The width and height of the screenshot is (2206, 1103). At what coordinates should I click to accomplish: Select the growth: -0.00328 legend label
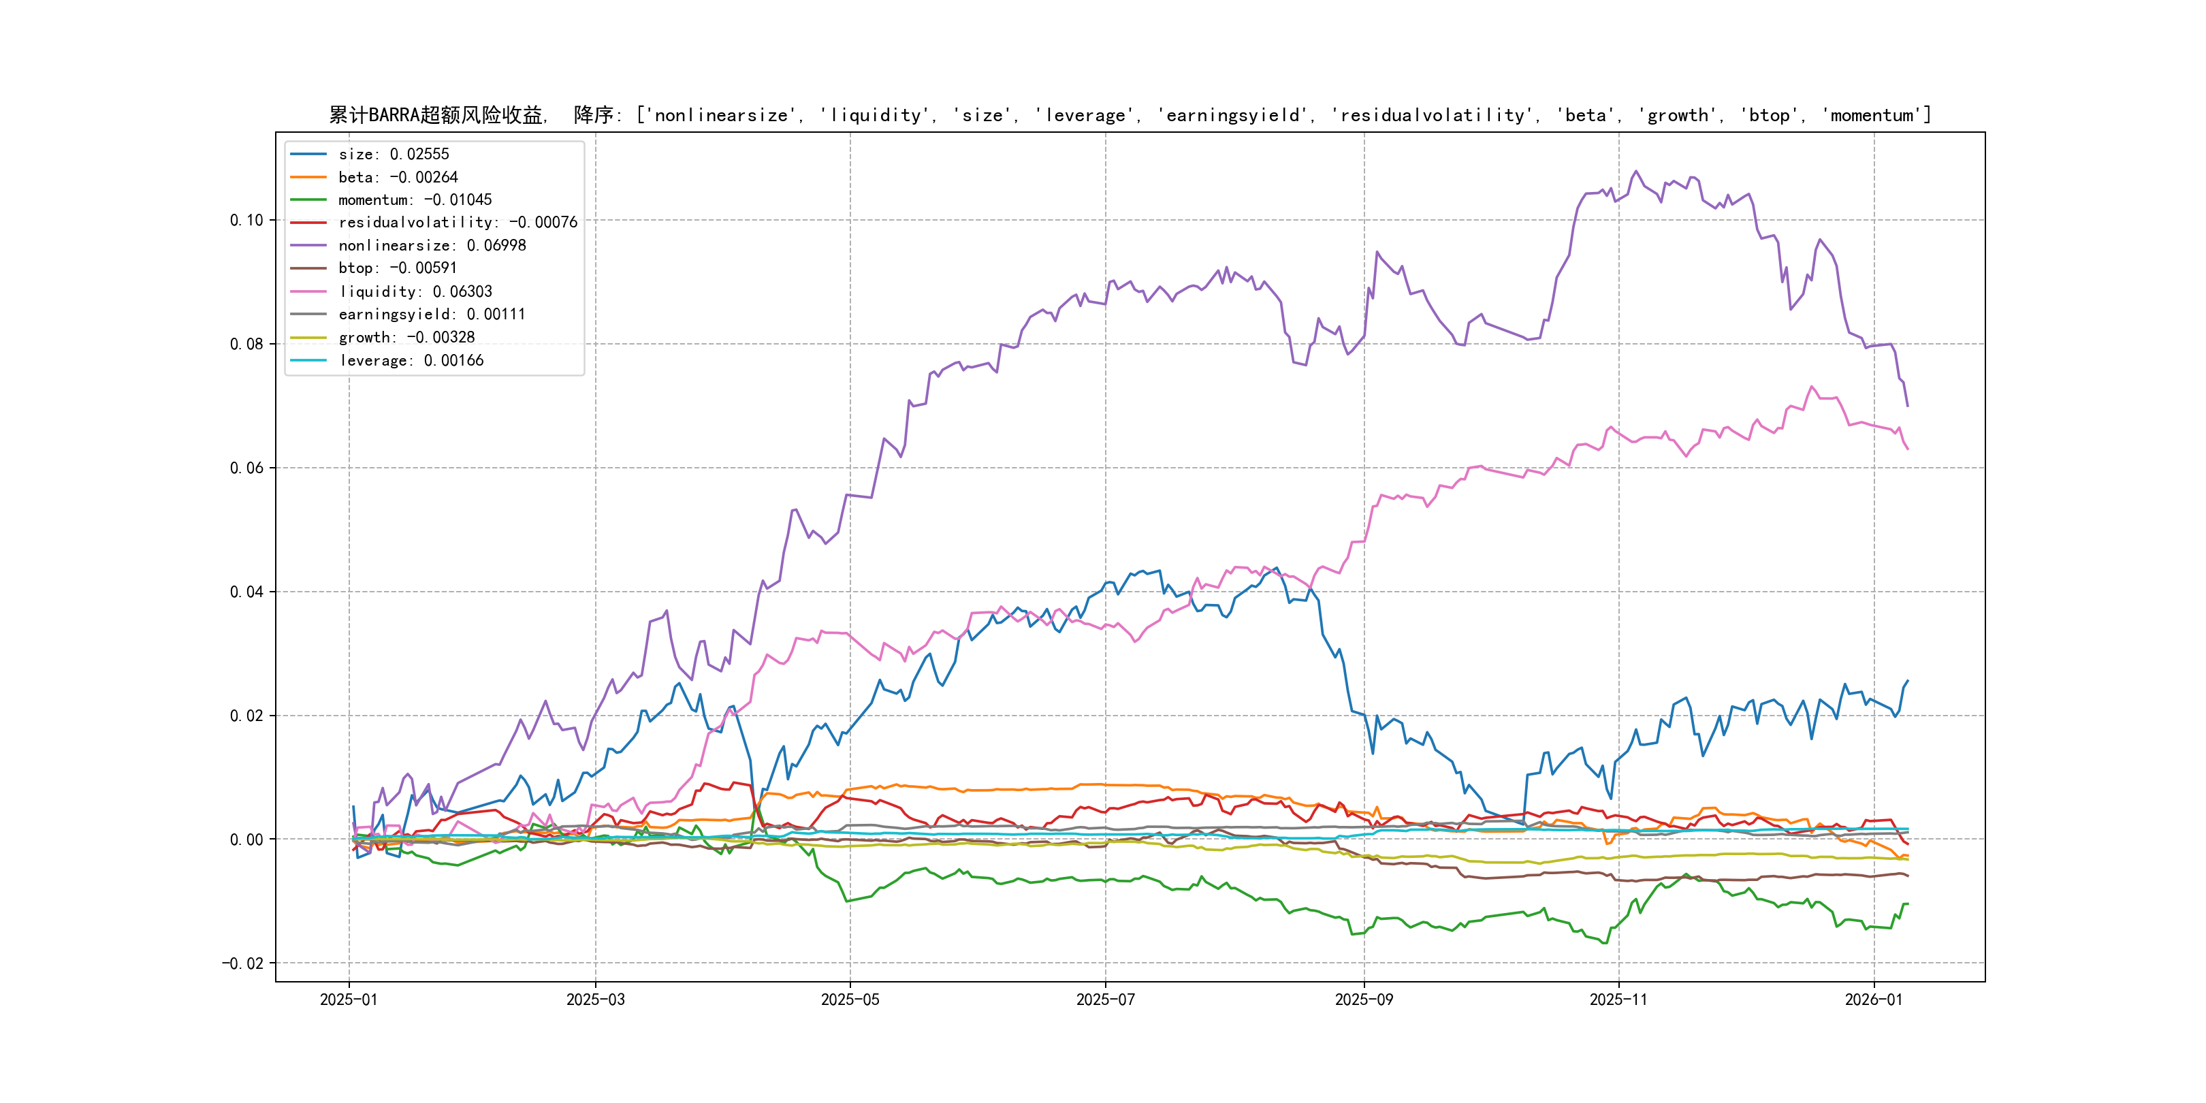pos(406,338)
